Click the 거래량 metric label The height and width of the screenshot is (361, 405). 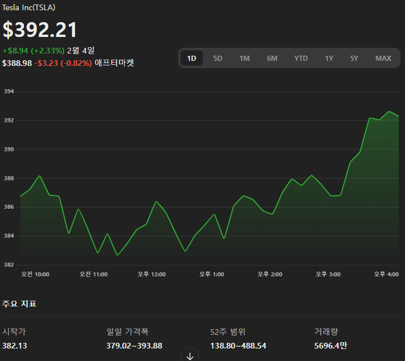click(x=326, y=331)
